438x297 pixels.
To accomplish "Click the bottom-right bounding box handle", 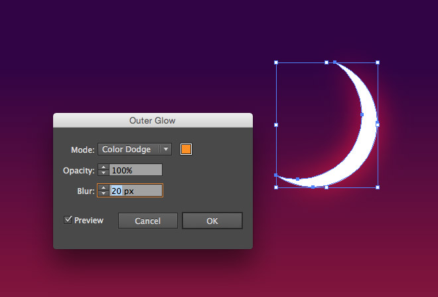I will click(378, 187).
